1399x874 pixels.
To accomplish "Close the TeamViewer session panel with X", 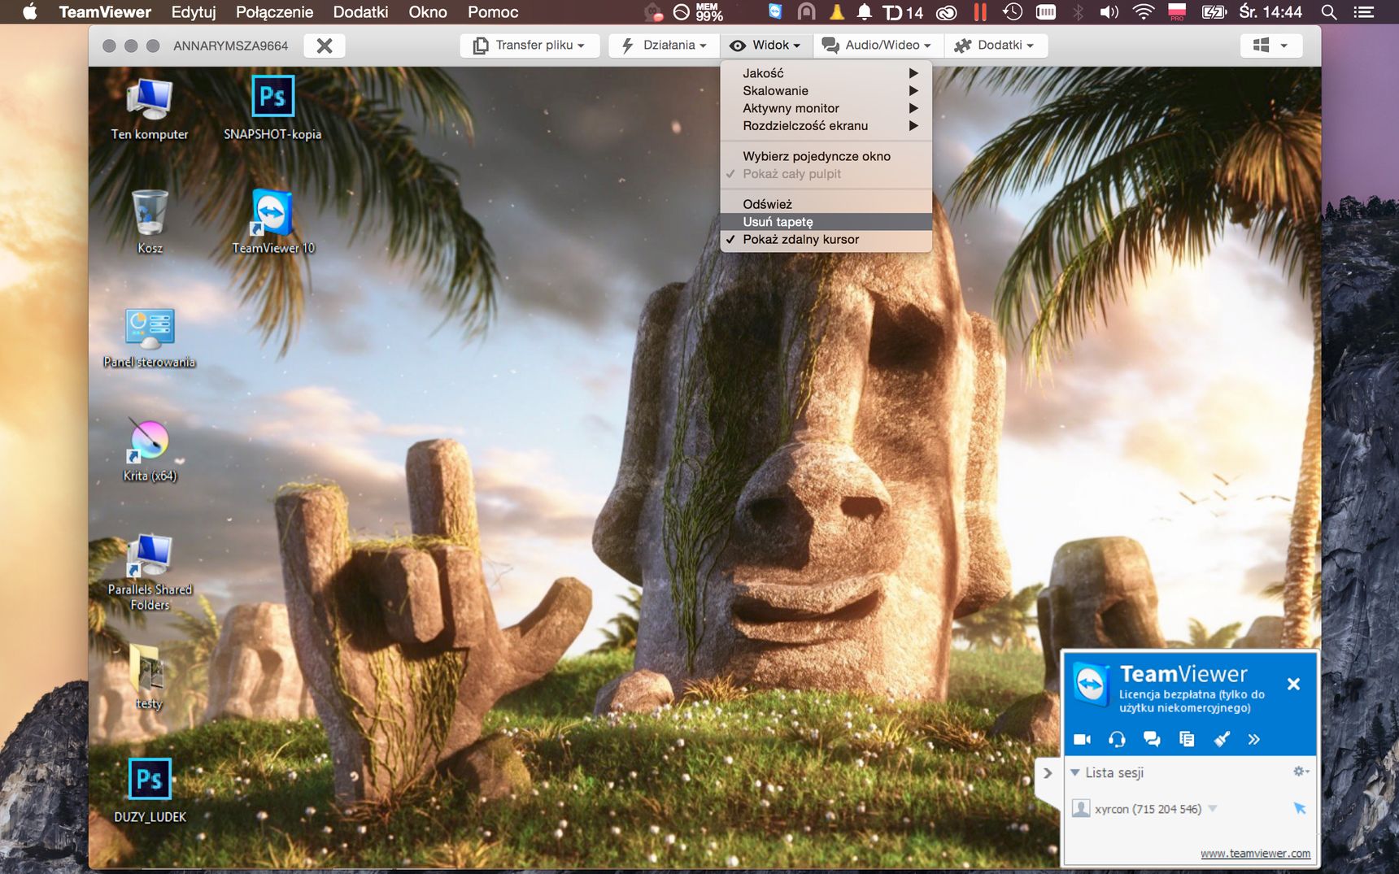I will point(1293,684).
